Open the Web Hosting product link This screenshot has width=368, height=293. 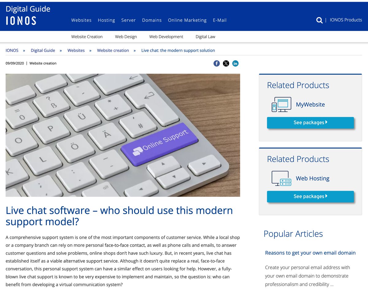pos(312,178)
